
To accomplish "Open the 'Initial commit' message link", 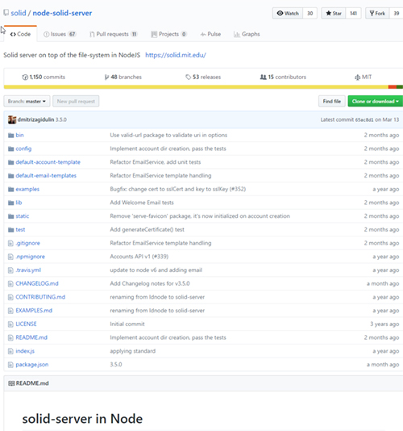I will tap(127, 324).
